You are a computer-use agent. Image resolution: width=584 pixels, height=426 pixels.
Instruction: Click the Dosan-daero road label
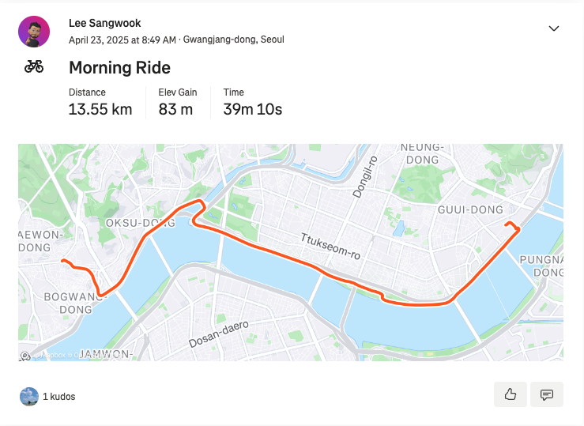pos(219,334)
